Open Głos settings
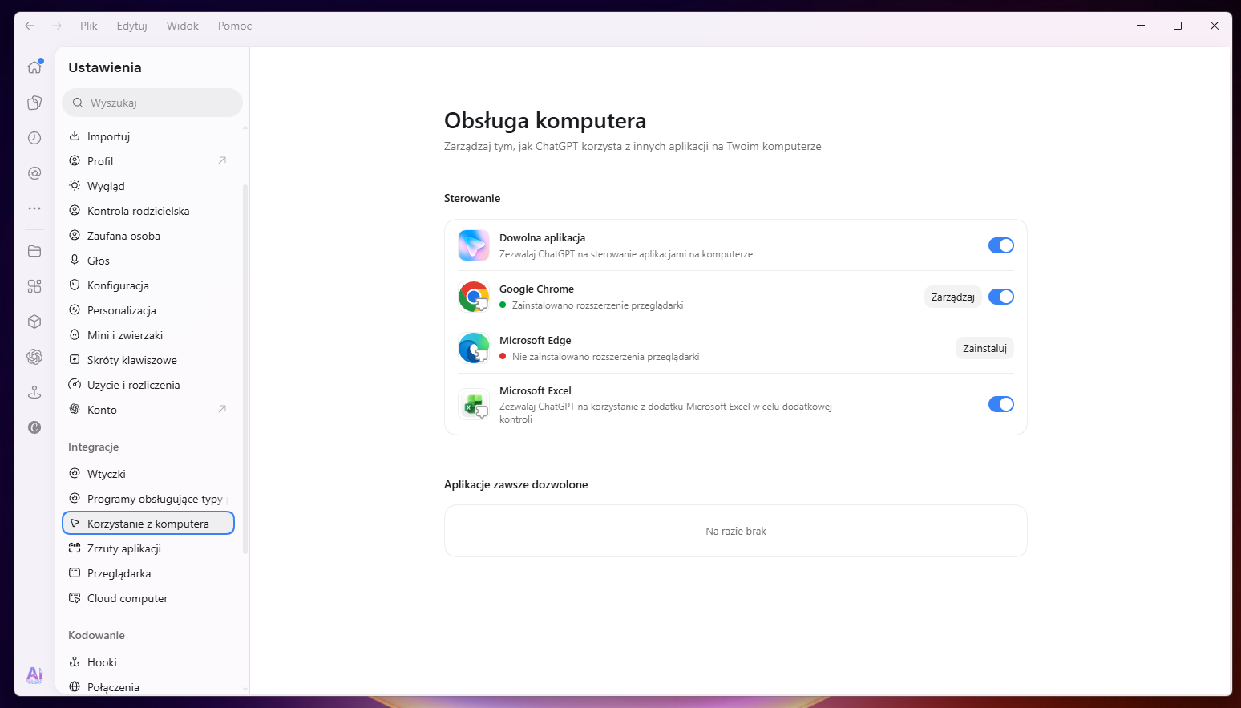The height and width of the screenshot is (708, 1241). 148,261
